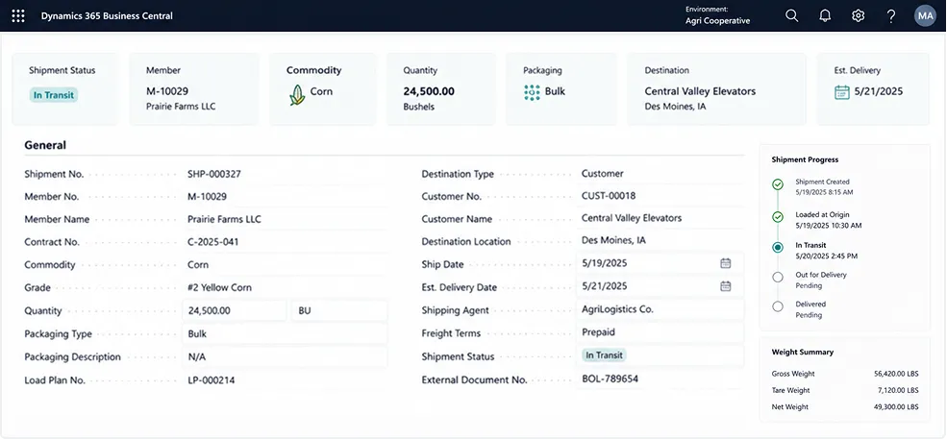Click the Dynamics 365 Business Central title
This screenshot has width=947, height=439.
click(107, 15)
